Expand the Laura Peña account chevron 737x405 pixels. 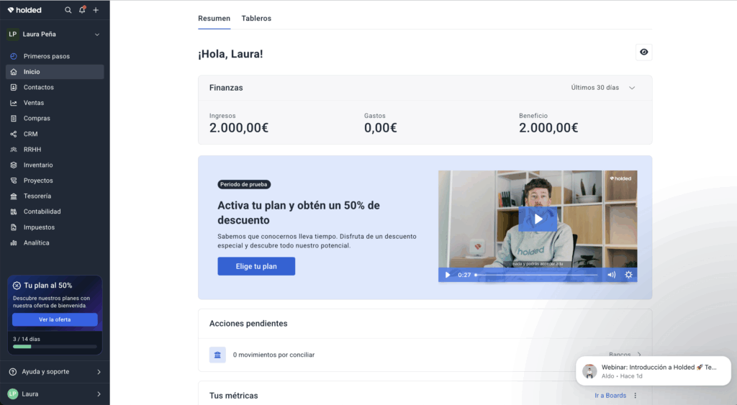click(x=97, y=35)
